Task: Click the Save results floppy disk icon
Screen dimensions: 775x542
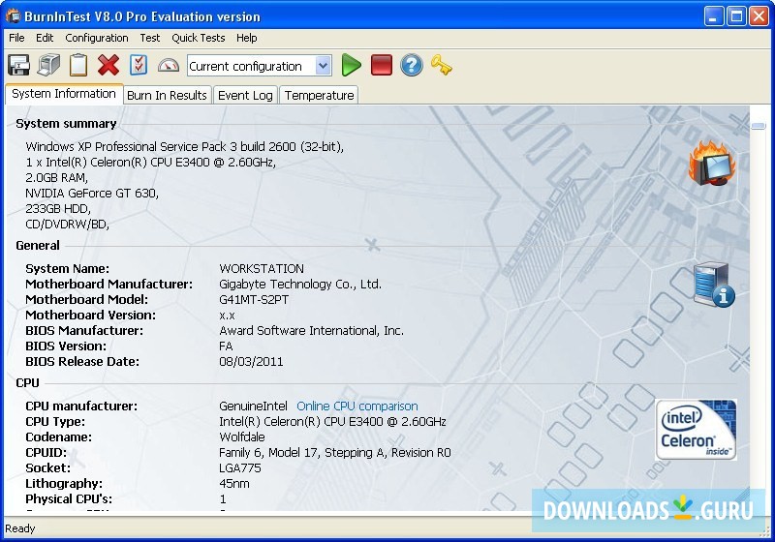Action: click(x=18, y=65)
